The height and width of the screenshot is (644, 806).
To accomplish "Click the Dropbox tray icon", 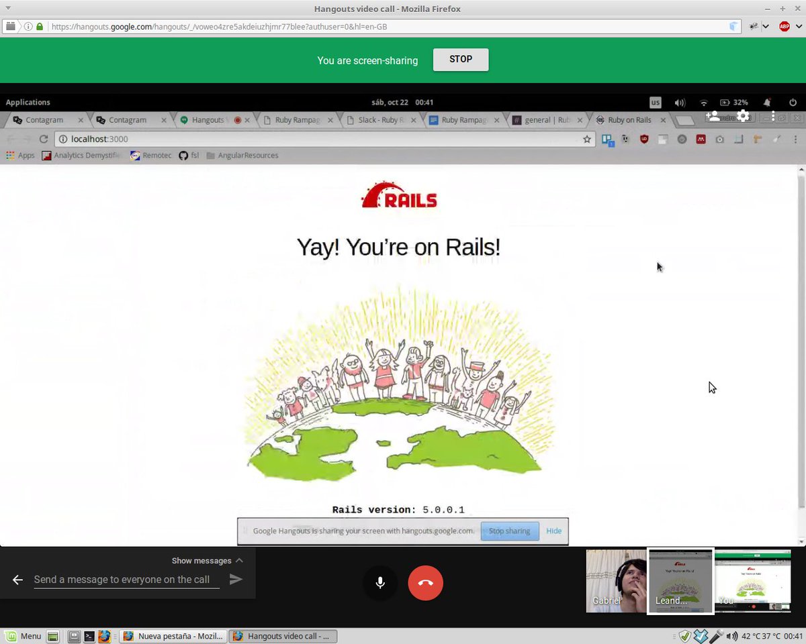I will click(x=701, y=636).
